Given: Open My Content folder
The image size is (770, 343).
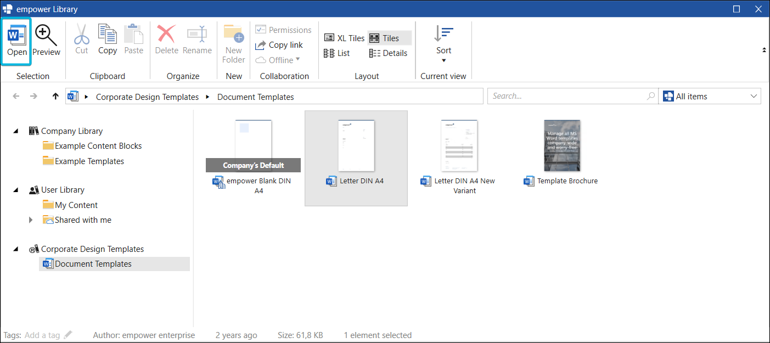Looking at the screenshot, I should 76,205.
